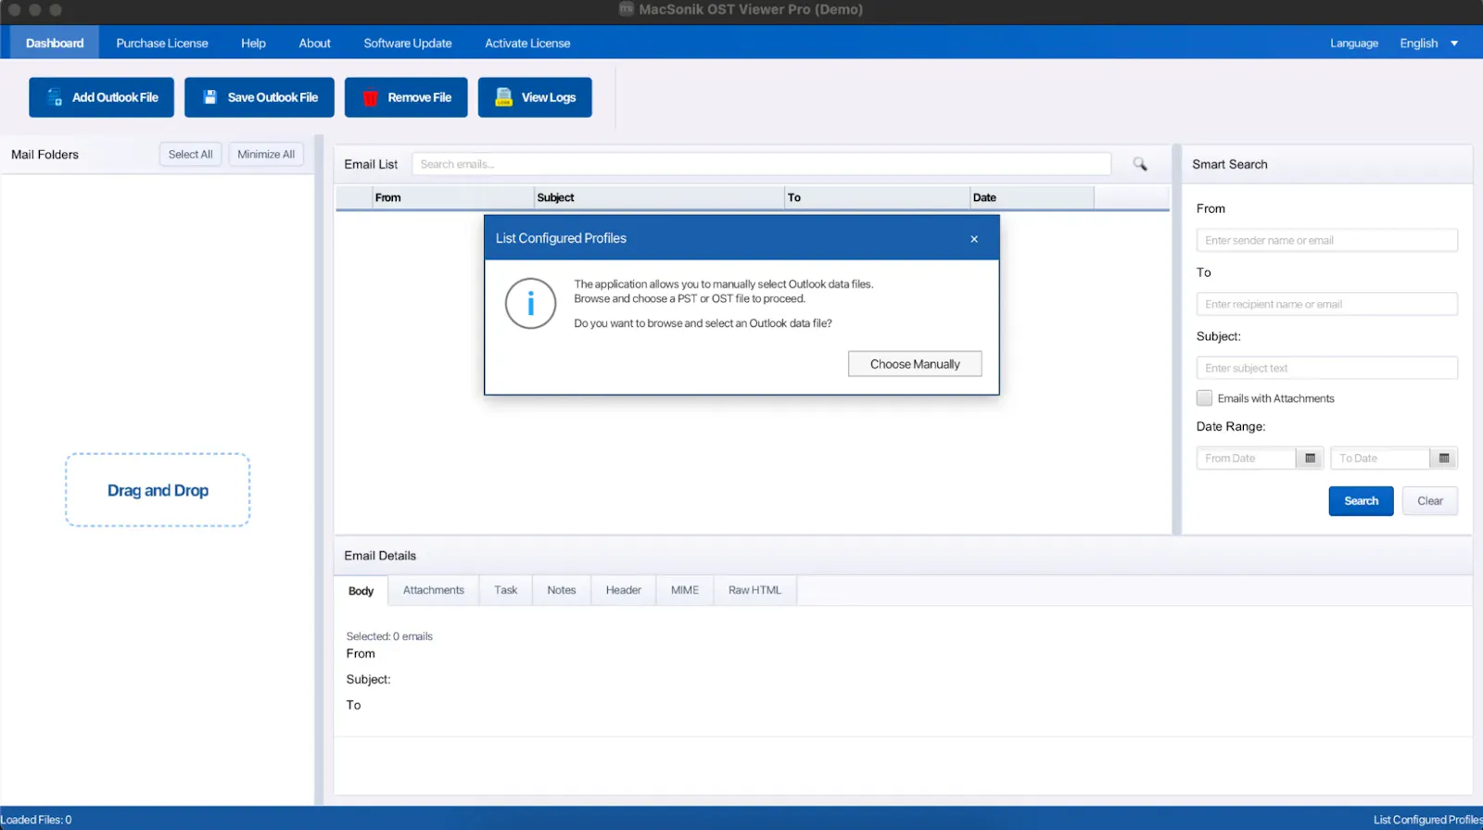This screenshot has height=830, width=1483.
Task: Toggle Emails with Attachments checkbox
Action: (x=1204, y=398)
